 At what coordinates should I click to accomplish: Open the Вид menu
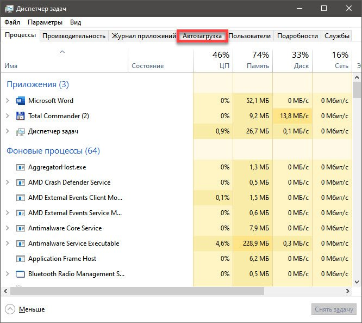[x=76, y=22]
